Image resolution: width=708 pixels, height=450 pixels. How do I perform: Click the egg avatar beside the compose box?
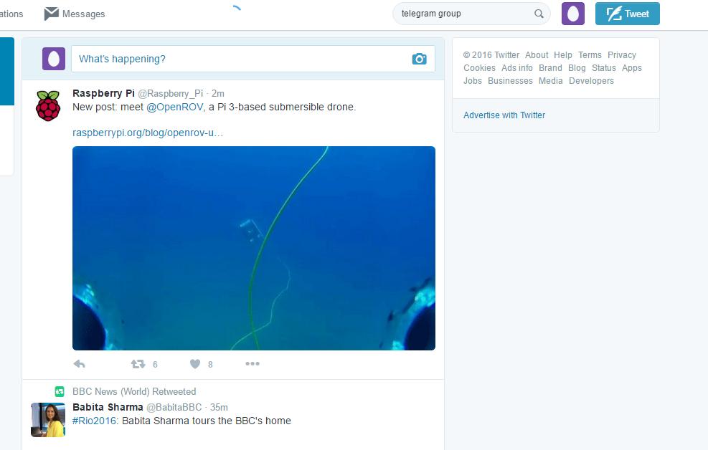click(x=54, y=59)
